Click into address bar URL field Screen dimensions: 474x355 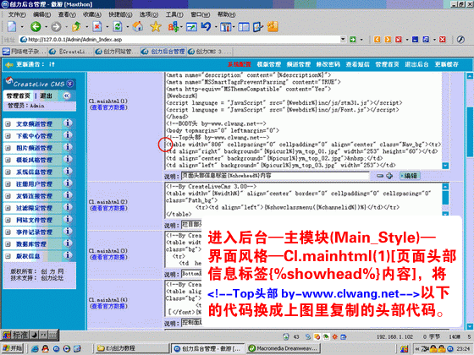pyautogui.click(x=179, y=40)
